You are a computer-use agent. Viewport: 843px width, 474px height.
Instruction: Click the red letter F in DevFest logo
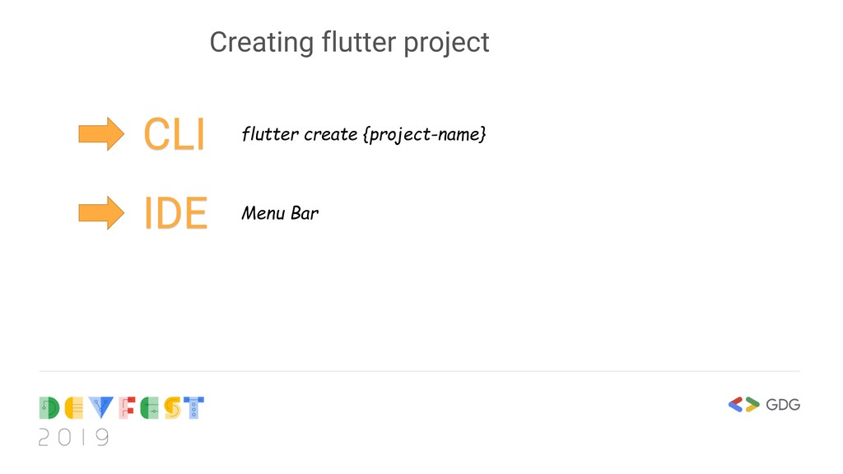tap(127, 407)
